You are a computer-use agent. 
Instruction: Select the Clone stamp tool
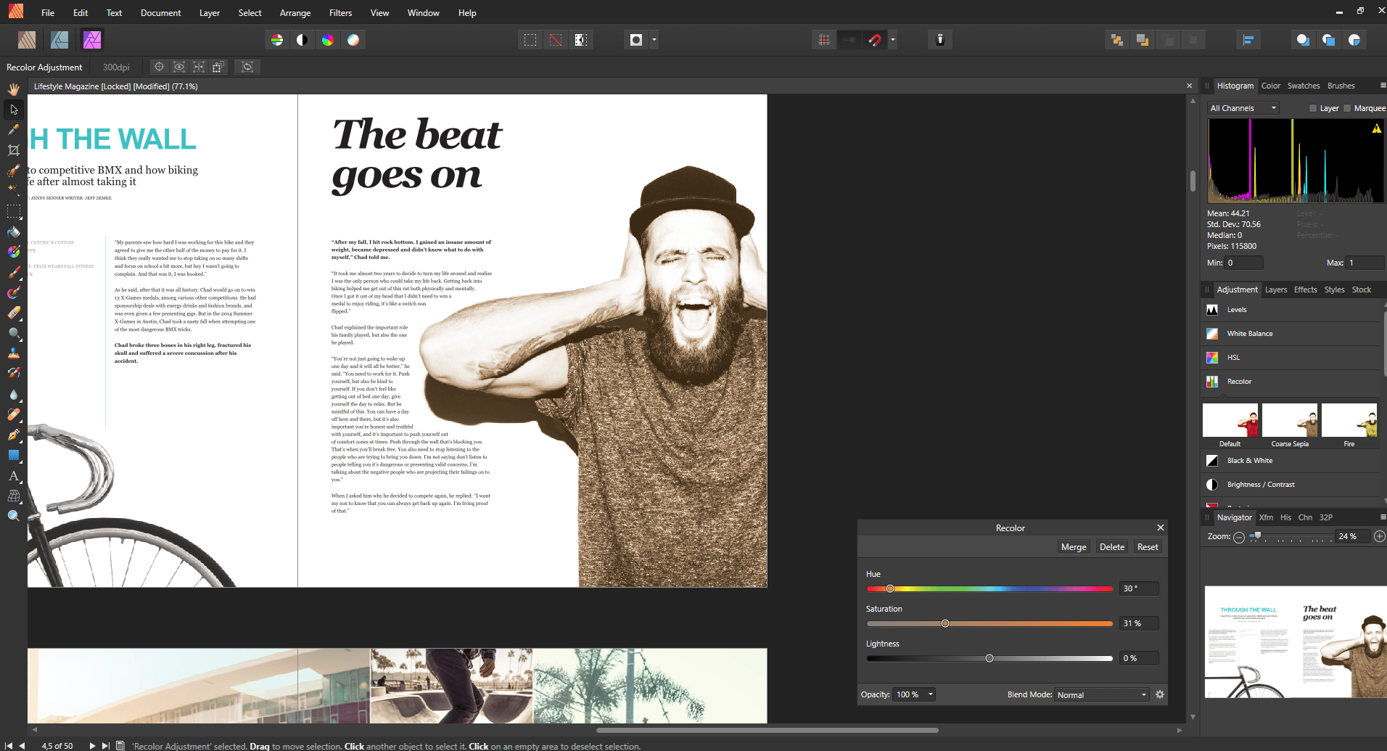14,353
